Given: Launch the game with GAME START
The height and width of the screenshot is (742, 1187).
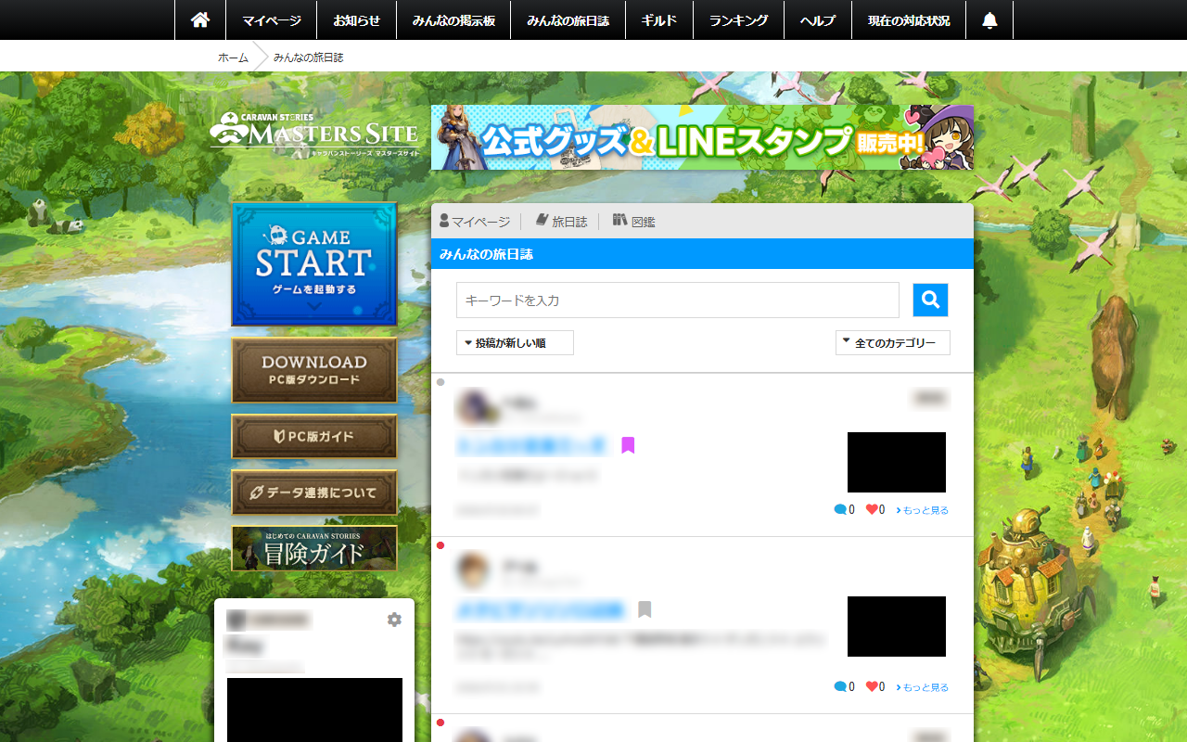Looking at the screenshot, I should pyautogui.click(x=314, y=264).
